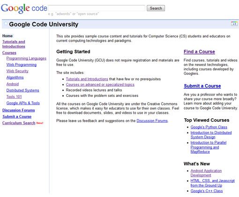Open Submit a Course in sidebar
239x197 pixels.
pyautogui.click(x=17, y=117)
